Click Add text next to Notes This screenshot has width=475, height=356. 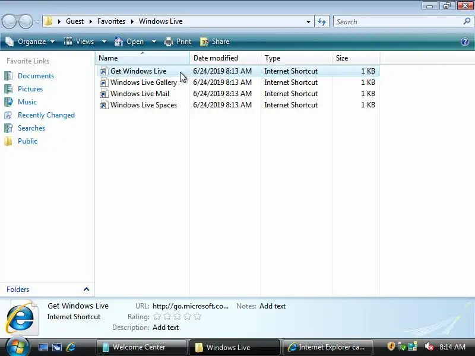(x=273, y=306)
